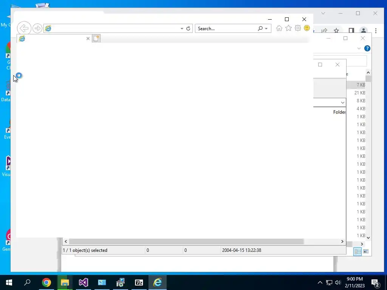This screenshot has height=290, width=387.
Task: Switch to File Explorer on taskbar
Action: pos(65,282)
